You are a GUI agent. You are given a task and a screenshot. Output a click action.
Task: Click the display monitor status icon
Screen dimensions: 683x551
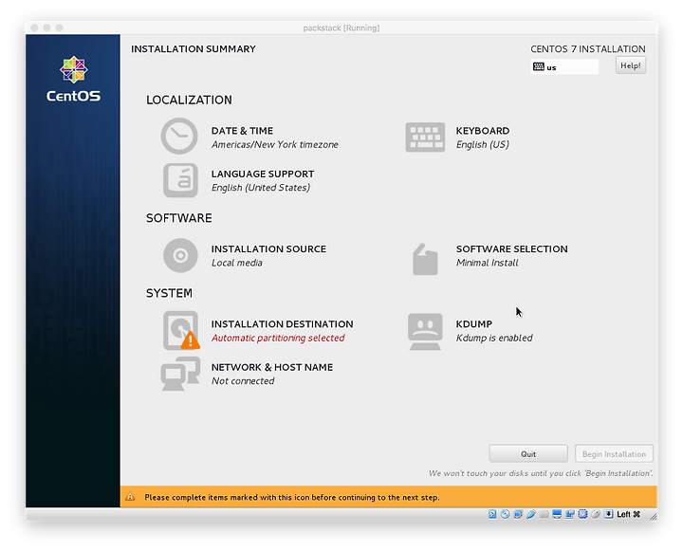pos(557,514)
